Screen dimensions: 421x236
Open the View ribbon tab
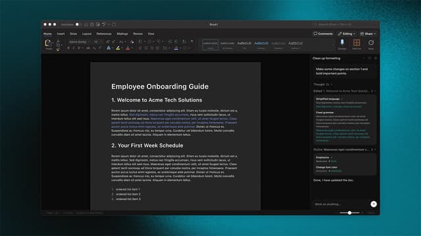click(151, 34)
